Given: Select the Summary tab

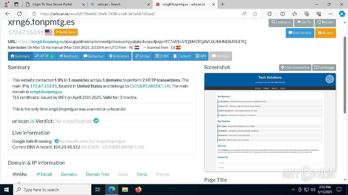Looking at the screenshot, I should (20, 56).
